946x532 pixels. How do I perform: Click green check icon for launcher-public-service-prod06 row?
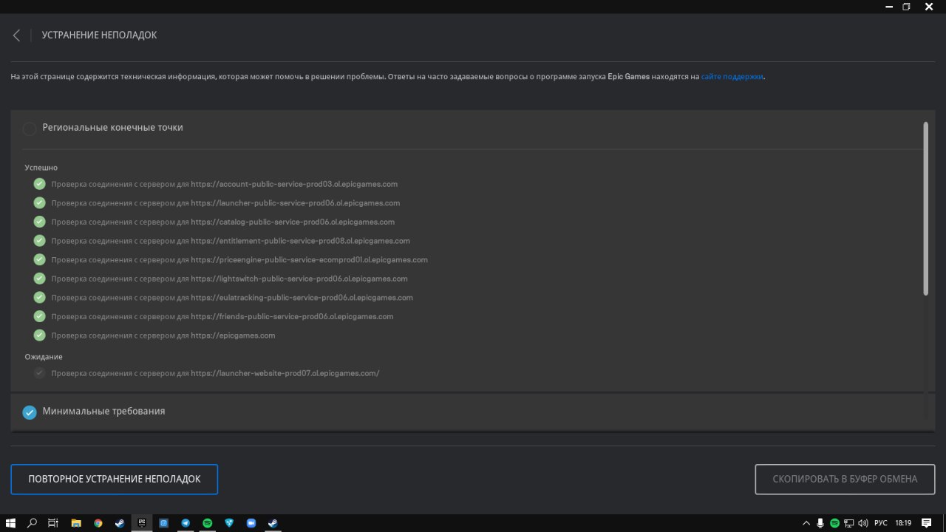click(x=39, y=202)
